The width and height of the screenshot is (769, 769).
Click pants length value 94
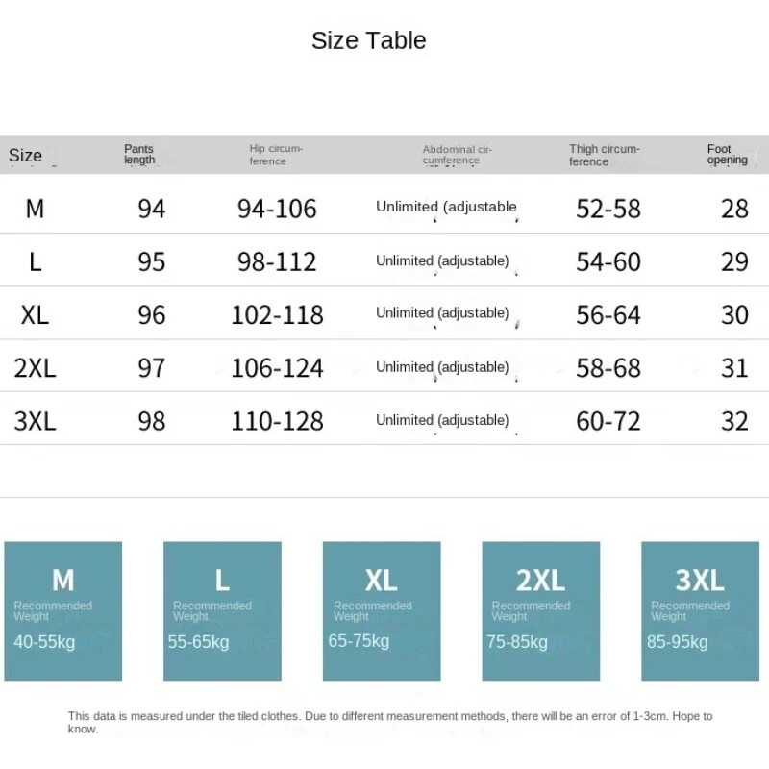pos(152,209)
